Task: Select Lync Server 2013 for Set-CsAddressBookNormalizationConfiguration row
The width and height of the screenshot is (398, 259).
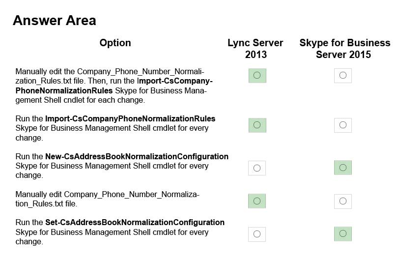Action: [257, 234]
